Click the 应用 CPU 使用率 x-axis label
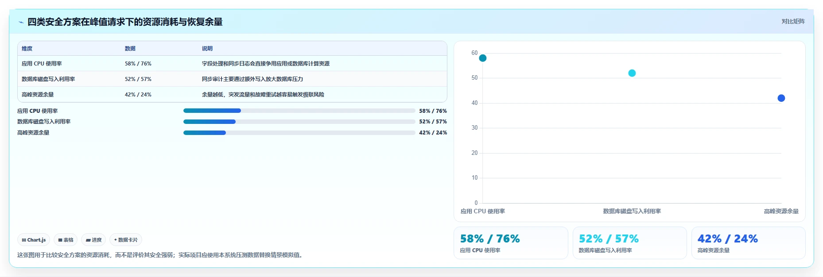 (483, 212)
